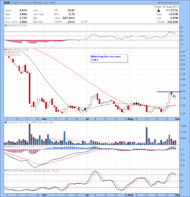Click the Friday 31-Aug-2012 date text
Viewport: 190px width, 197px height.
166,7
